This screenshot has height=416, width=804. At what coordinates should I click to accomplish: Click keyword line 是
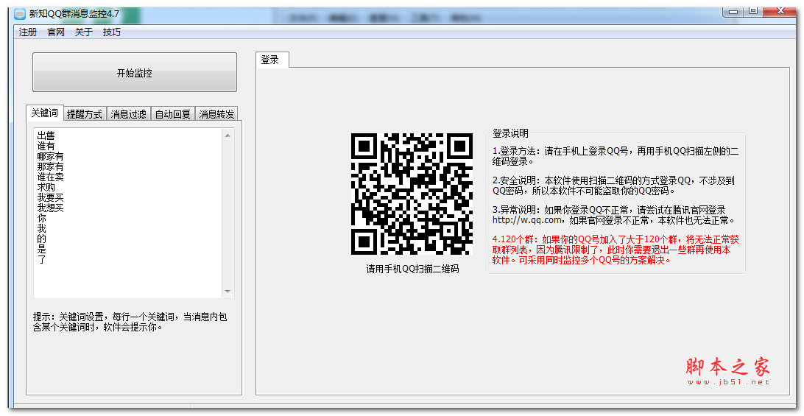pos(41,249)
